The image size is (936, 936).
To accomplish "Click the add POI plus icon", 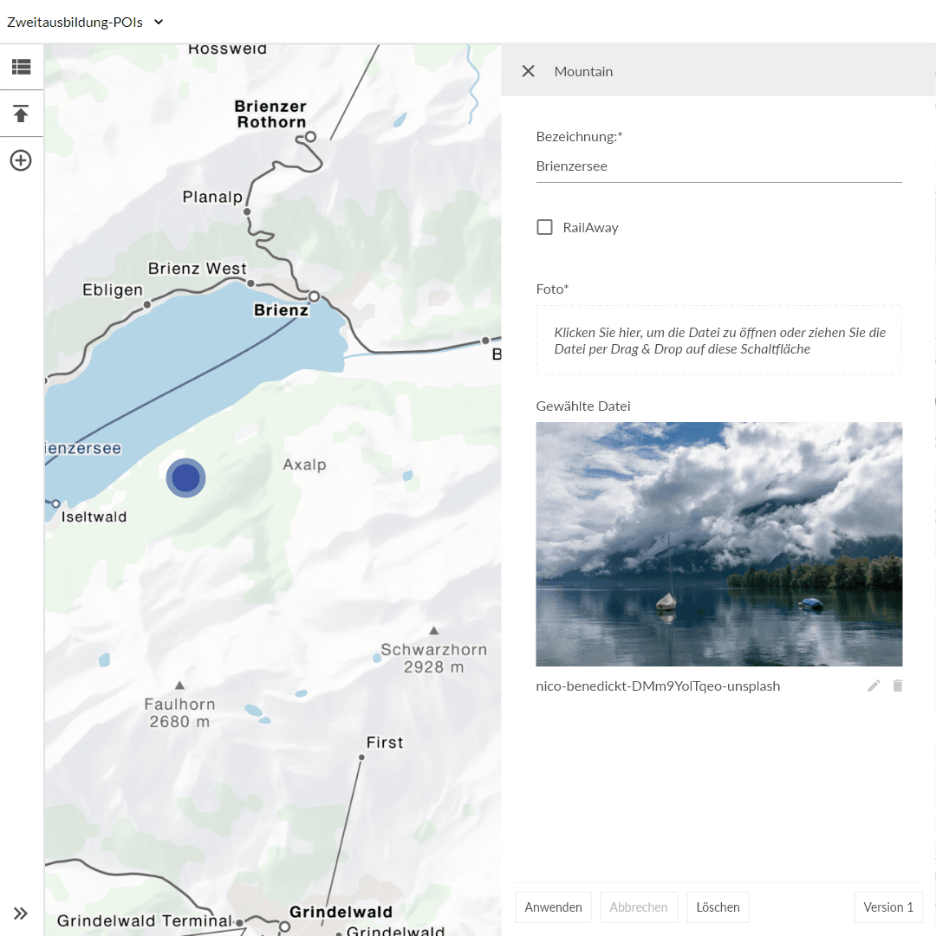I will [x=22, y=160].
